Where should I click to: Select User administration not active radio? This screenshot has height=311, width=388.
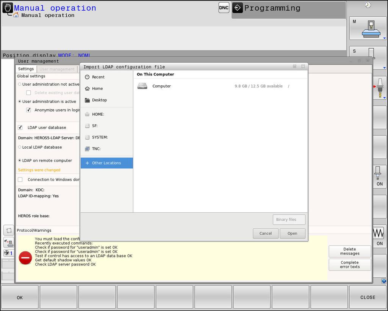coord(20,84)
